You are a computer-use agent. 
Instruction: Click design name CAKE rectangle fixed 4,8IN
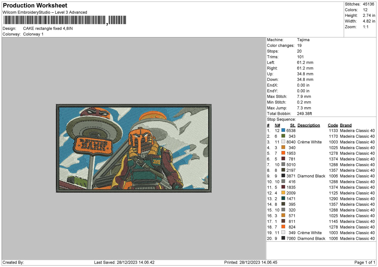(x=48, y=29)
